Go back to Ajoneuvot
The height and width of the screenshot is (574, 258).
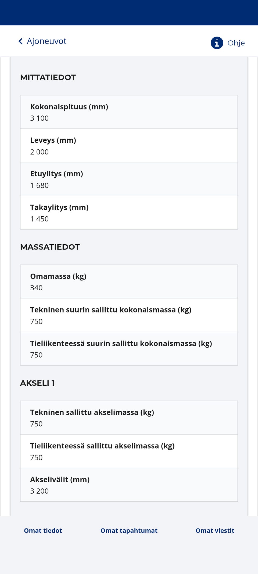coord(46,41)
